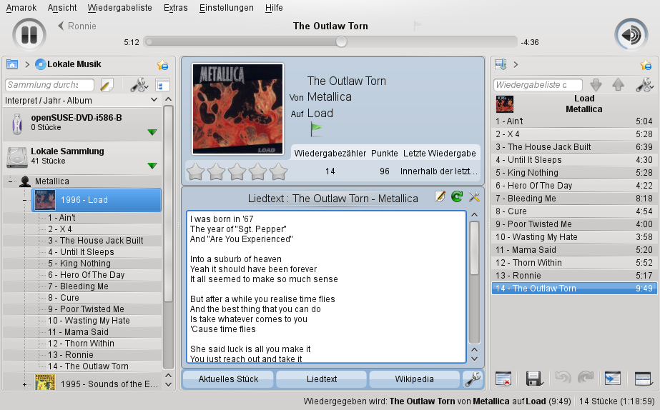660x410 pixels.
Task: Click the chevron beside the collection home icon
Action: tap(27, 65)
